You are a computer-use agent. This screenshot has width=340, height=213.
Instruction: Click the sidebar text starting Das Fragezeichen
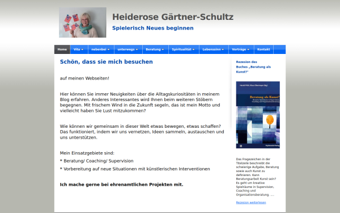[x=257, y=177]
